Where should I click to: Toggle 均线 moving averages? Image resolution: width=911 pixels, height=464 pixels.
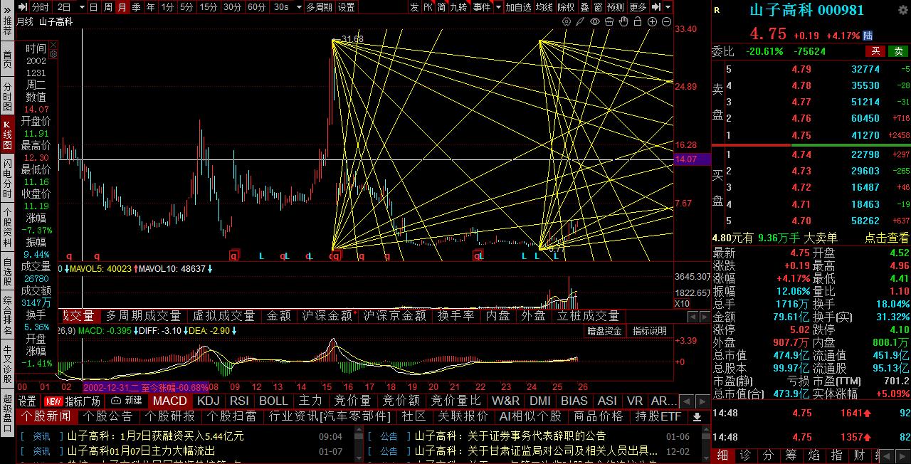(x=544, y=7)
